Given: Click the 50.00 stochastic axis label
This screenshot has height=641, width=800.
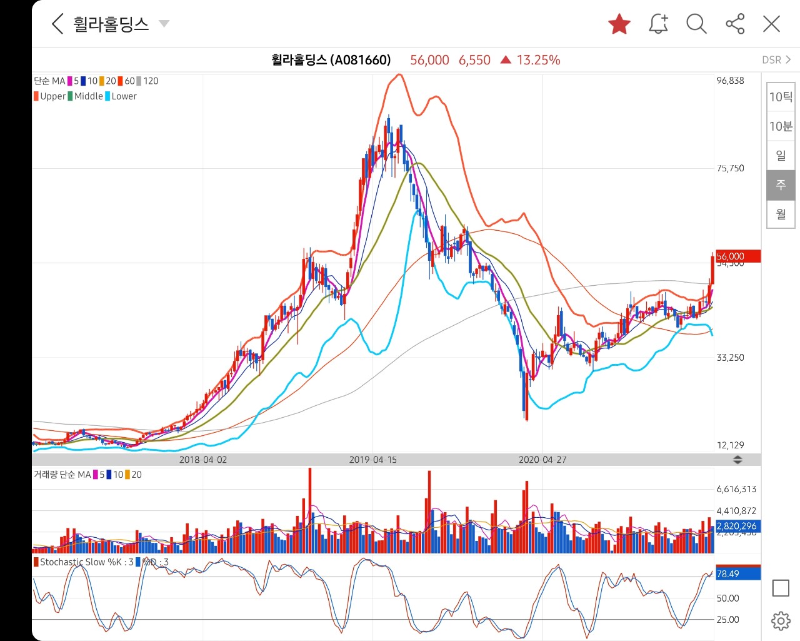Looking at the screenshot, I should (x=727, y=598).
